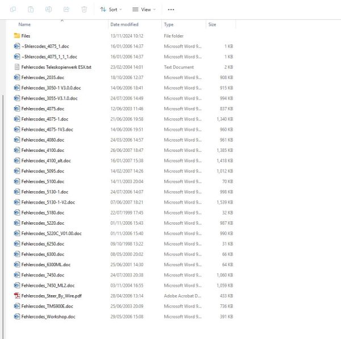Click the 391 KB size cell

[x=226, y=317]
